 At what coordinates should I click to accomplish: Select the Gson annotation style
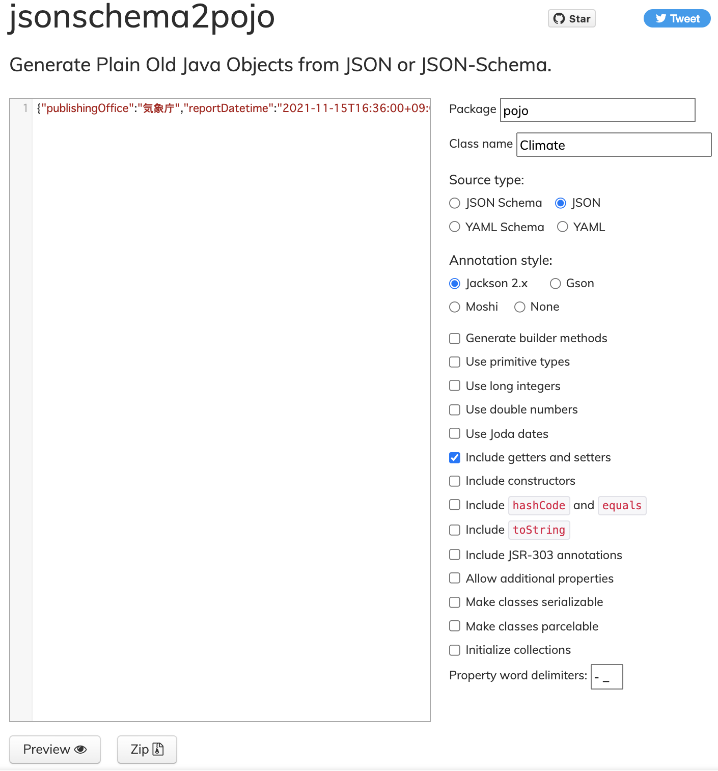tap(555, 283)
